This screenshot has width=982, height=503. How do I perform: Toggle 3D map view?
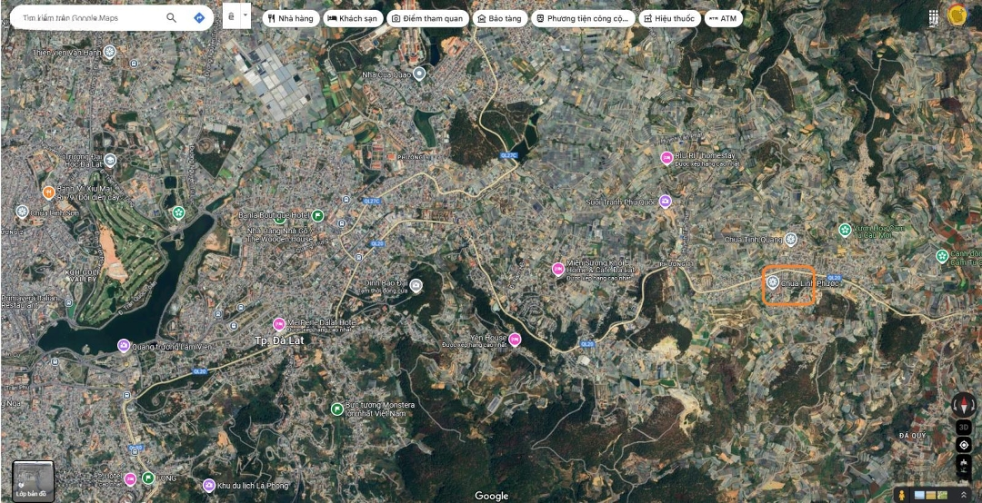coord(964,427)
